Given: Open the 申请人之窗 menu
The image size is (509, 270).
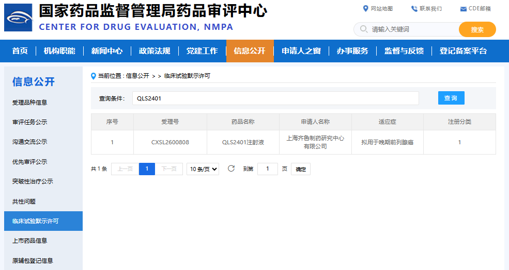Looking at the screenshot, I should (301, 51).
